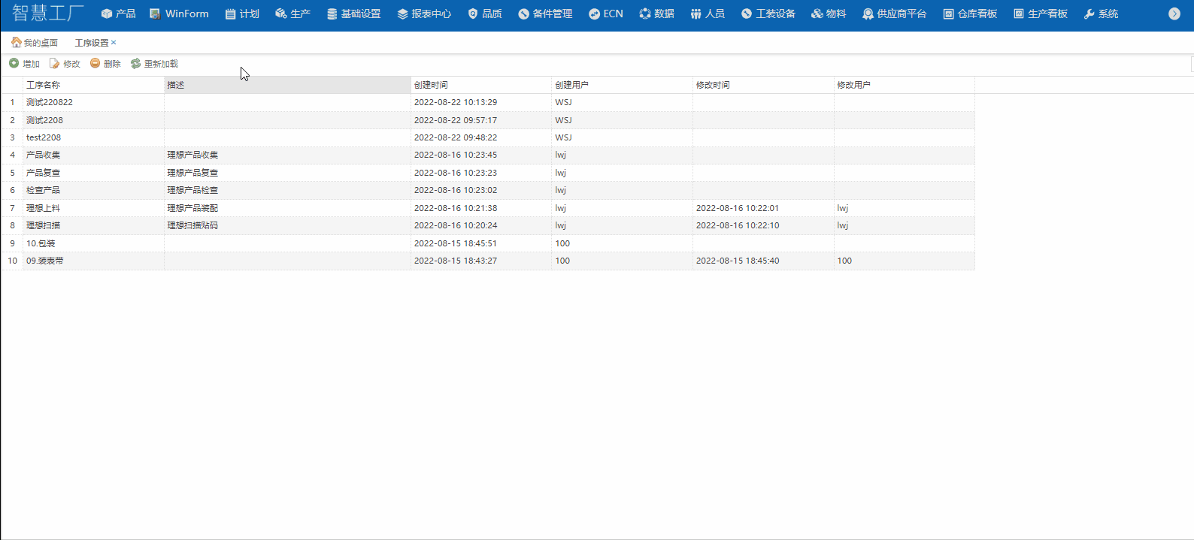Click the Edit (修改) pencil icon
The width and height of the screenshot is (1194, 540).
(54, 63)
